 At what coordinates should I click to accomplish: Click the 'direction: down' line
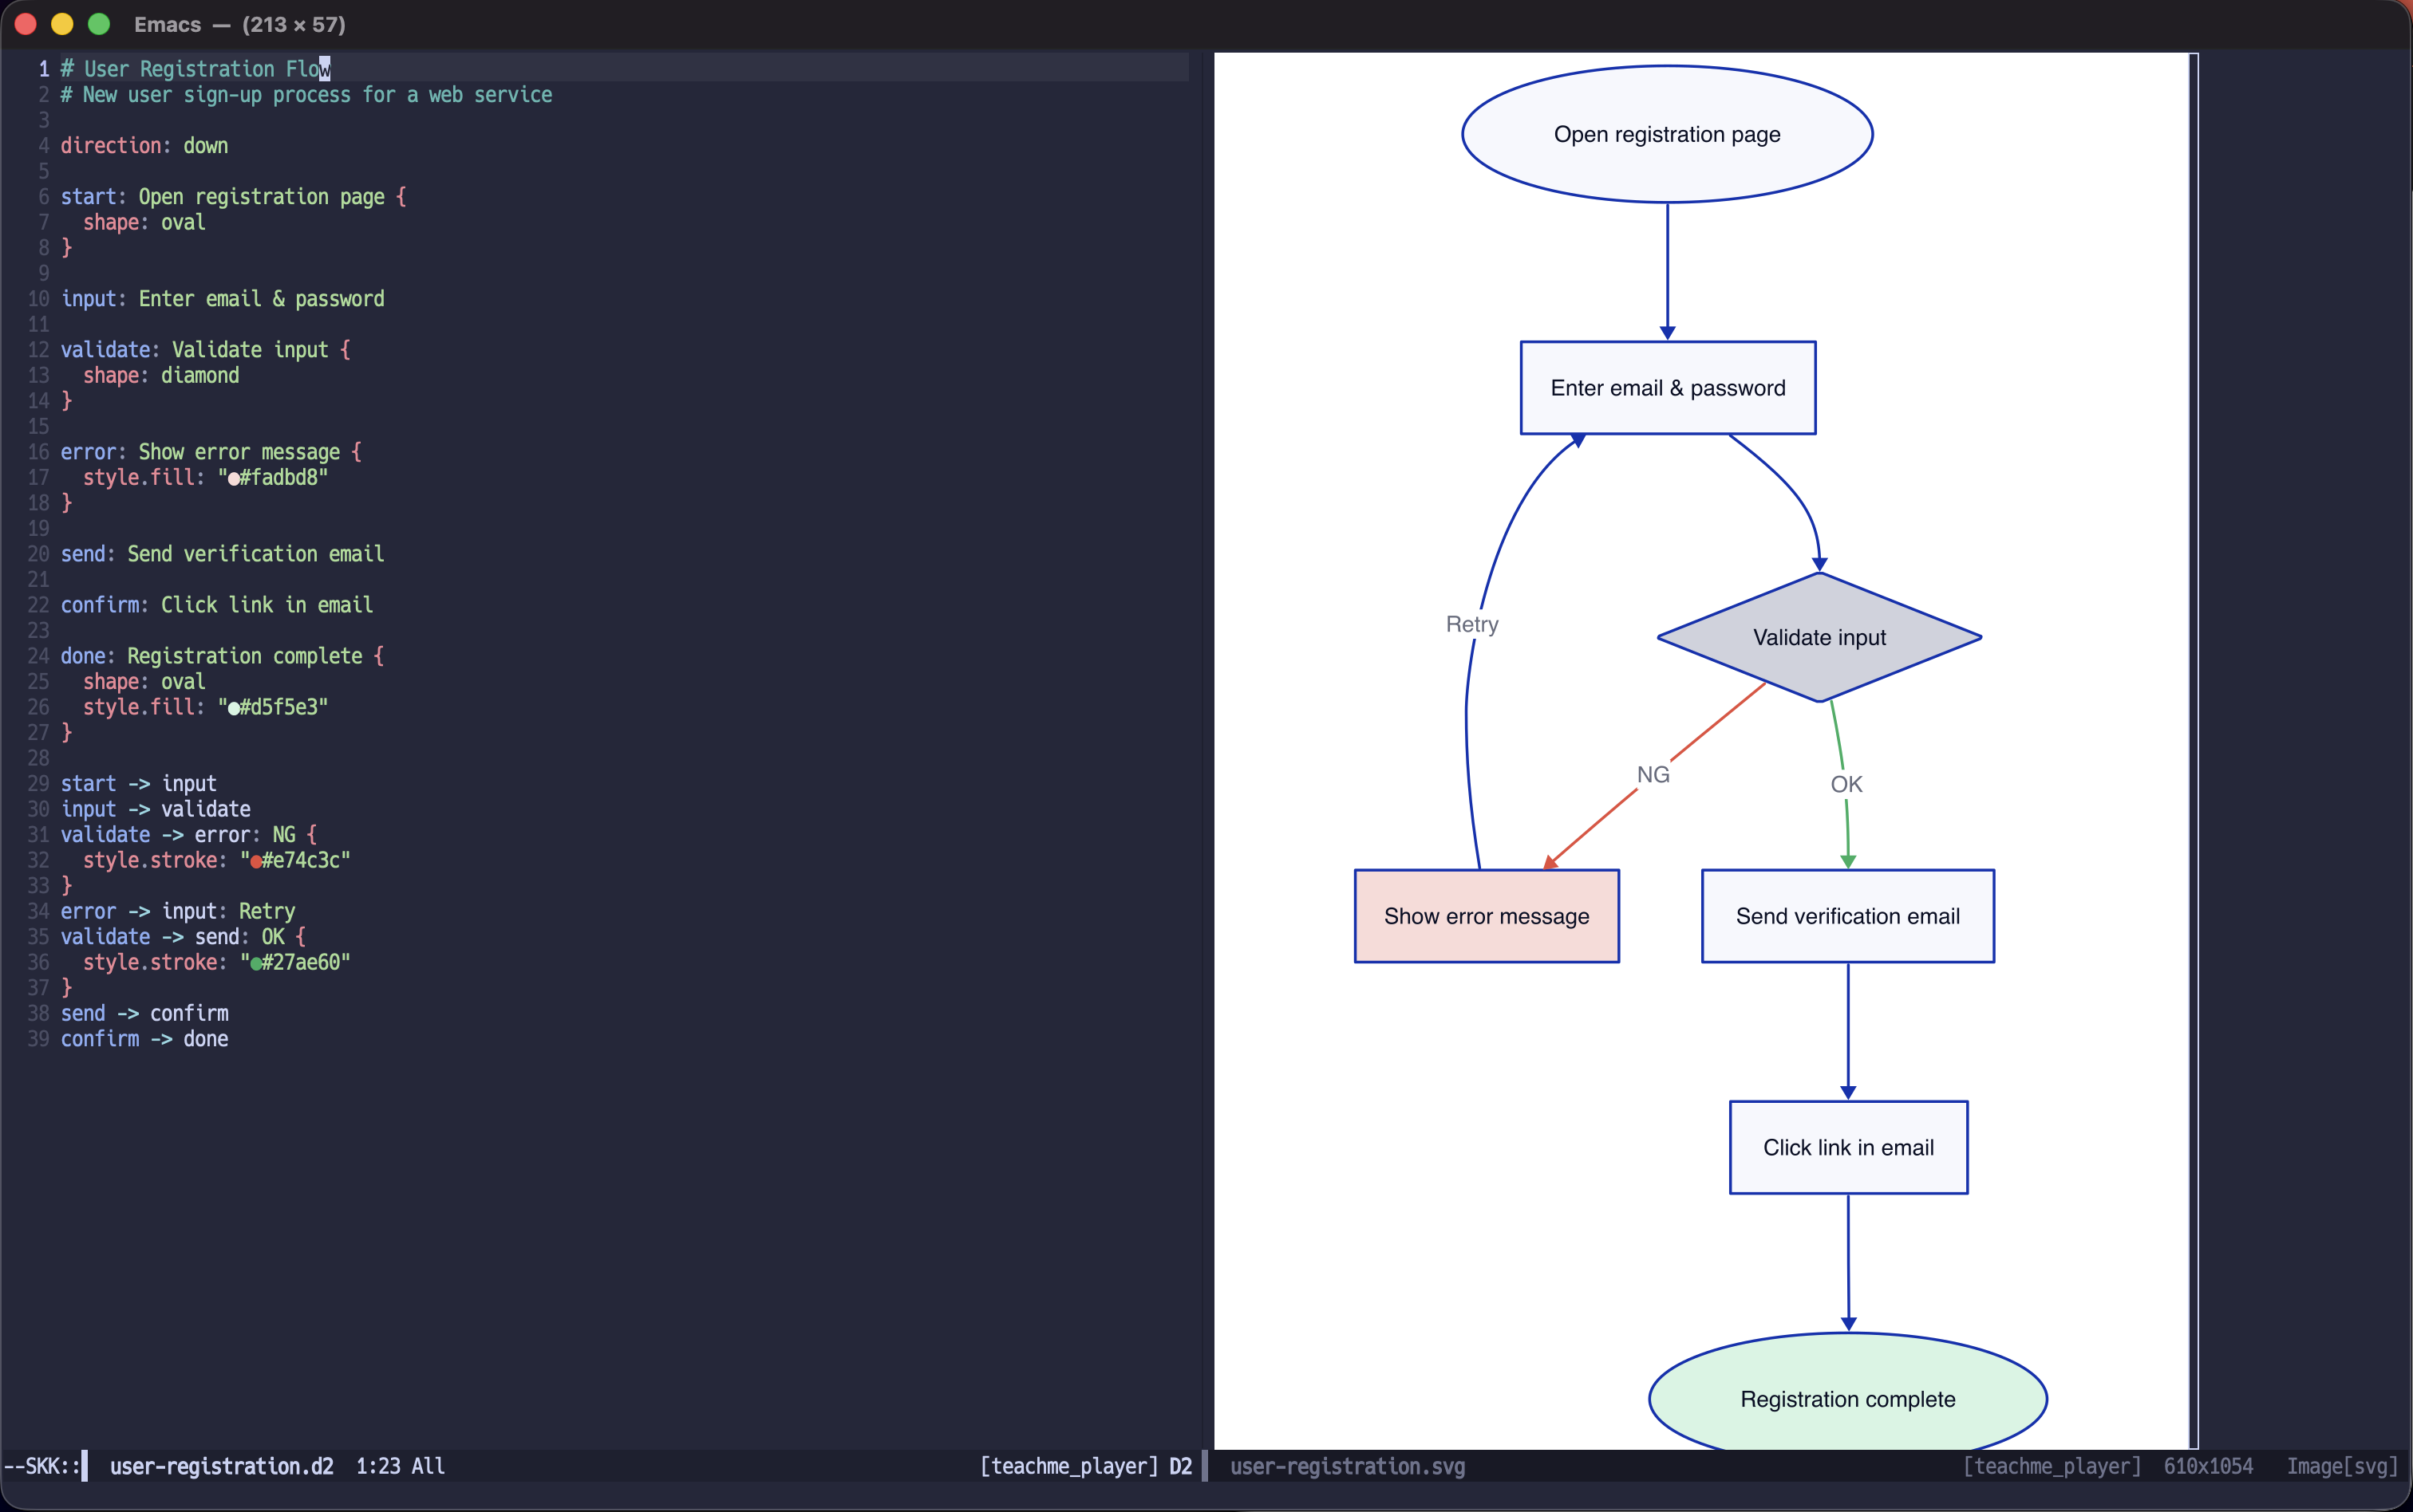click(x=144, y=146)
